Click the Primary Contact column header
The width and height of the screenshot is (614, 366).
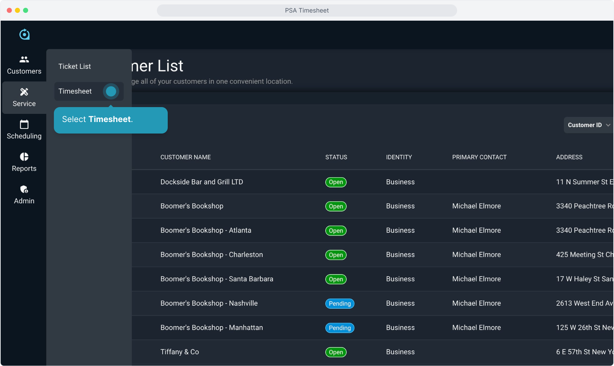pos(479,157)
